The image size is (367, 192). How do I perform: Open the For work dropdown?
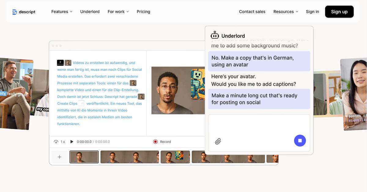(118, 12)
